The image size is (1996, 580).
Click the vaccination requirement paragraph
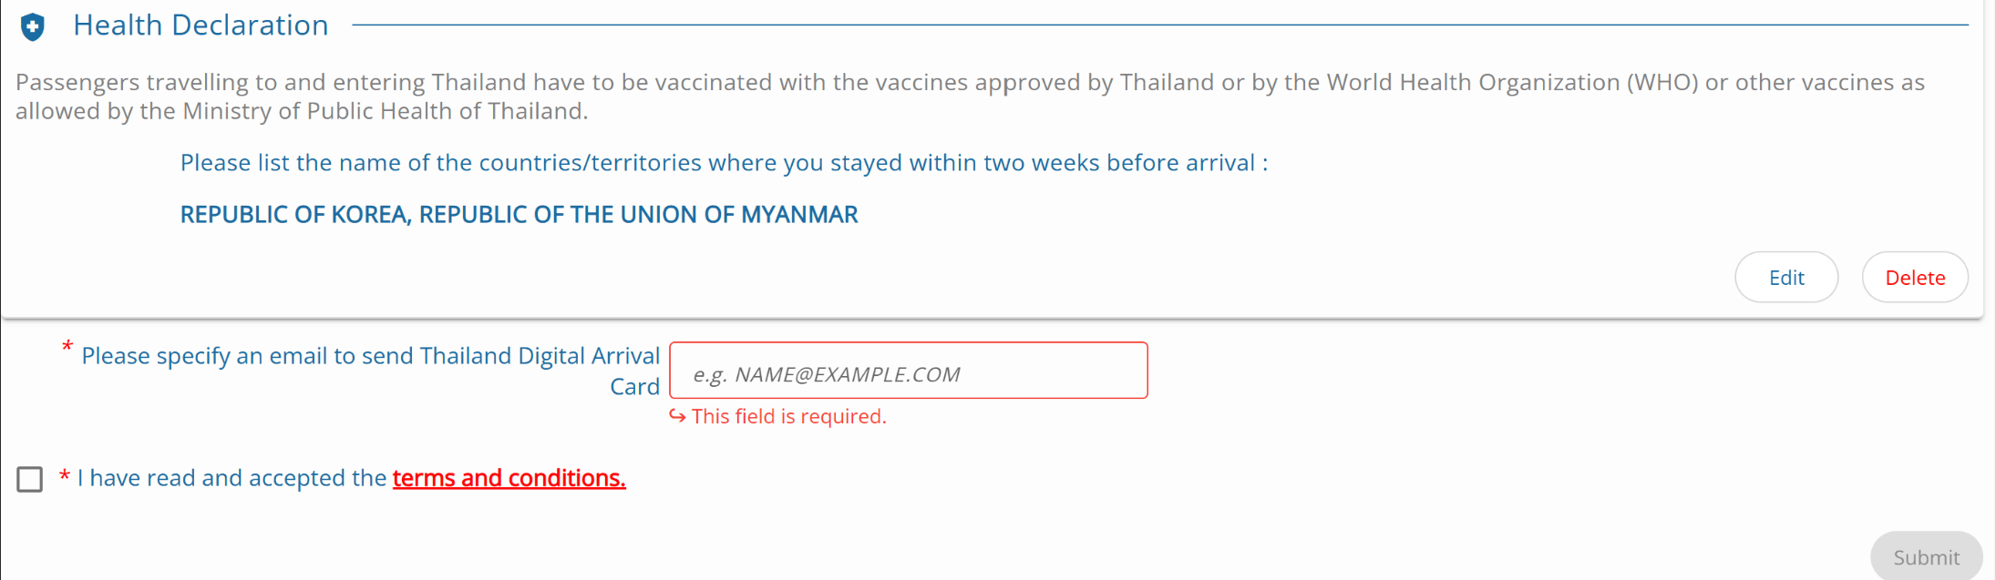(x=970, y=97)
